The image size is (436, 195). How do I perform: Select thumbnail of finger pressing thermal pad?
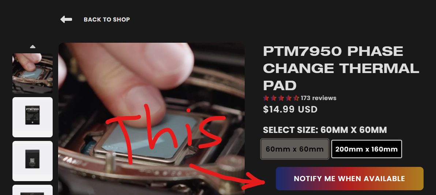[33, 73]
